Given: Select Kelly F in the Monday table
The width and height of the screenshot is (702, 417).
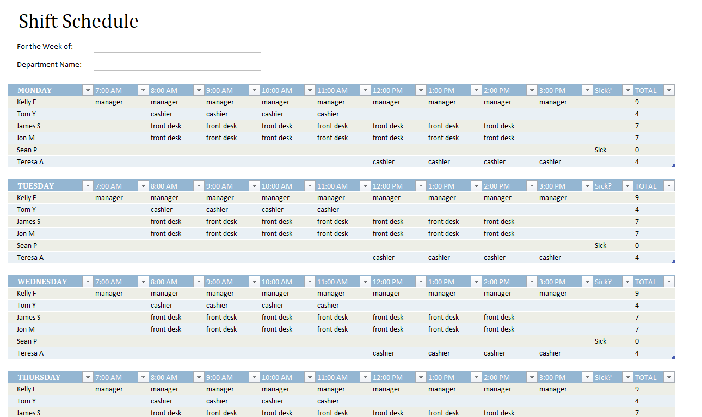Looking at the screenshot, I should (27, 102).
